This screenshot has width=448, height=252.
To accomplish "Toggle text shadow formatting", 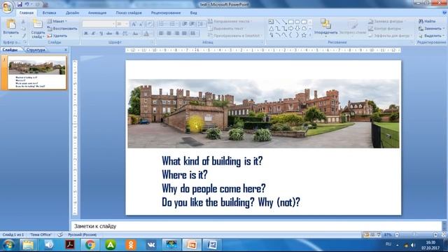I will 117,34.
